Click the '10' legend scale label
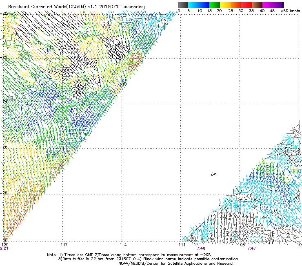Image resolution: width=302 pixels, height=266 pixels. (x=200, y=11)
